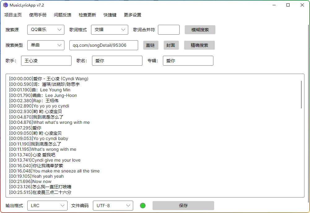Expand the 搜索源 QQ音乐 dropdown
This screenshot has height=213, width=310.
coord(46,30)
